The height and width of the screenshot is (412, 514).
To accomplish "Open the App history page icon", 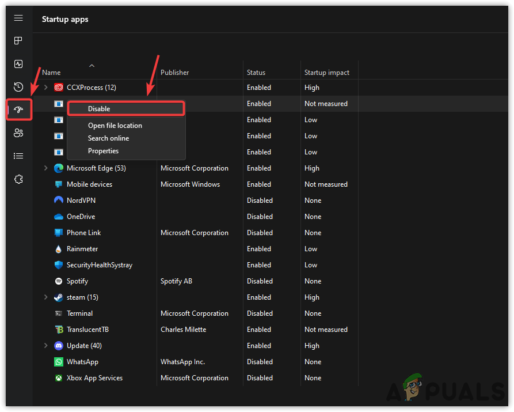I will pos(18,87).
